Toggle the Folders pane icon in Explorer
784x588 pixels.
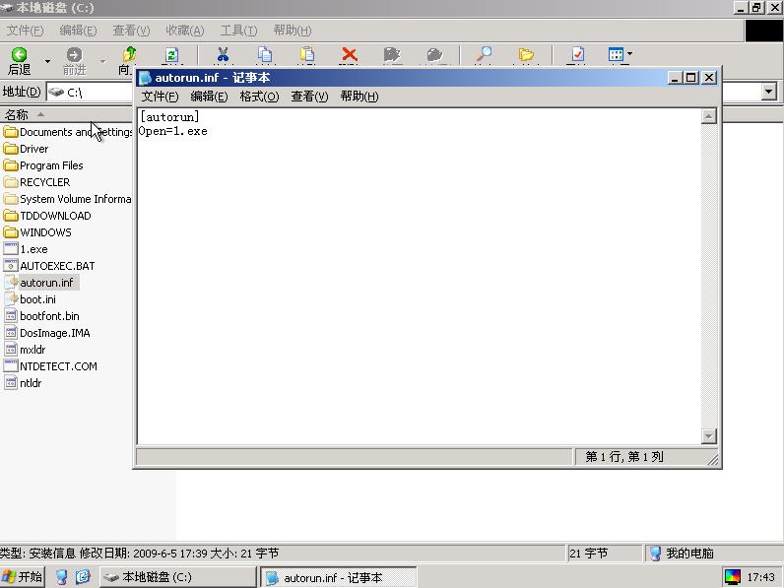coord(526,54)
